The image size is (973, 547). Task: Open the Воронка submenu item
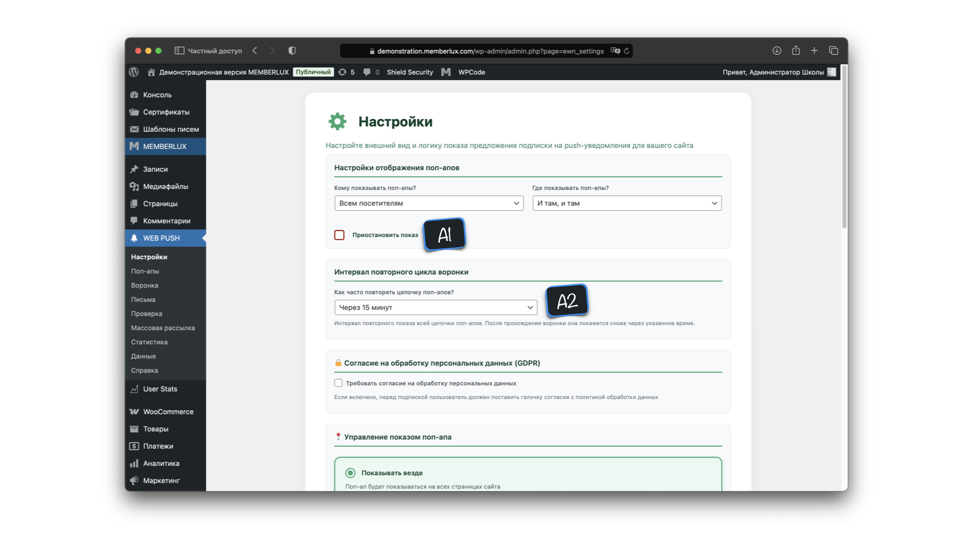144,286
